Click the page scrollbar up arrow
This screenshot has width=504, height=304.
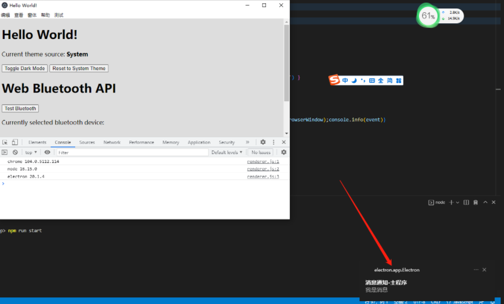click(x=286, y=22)
